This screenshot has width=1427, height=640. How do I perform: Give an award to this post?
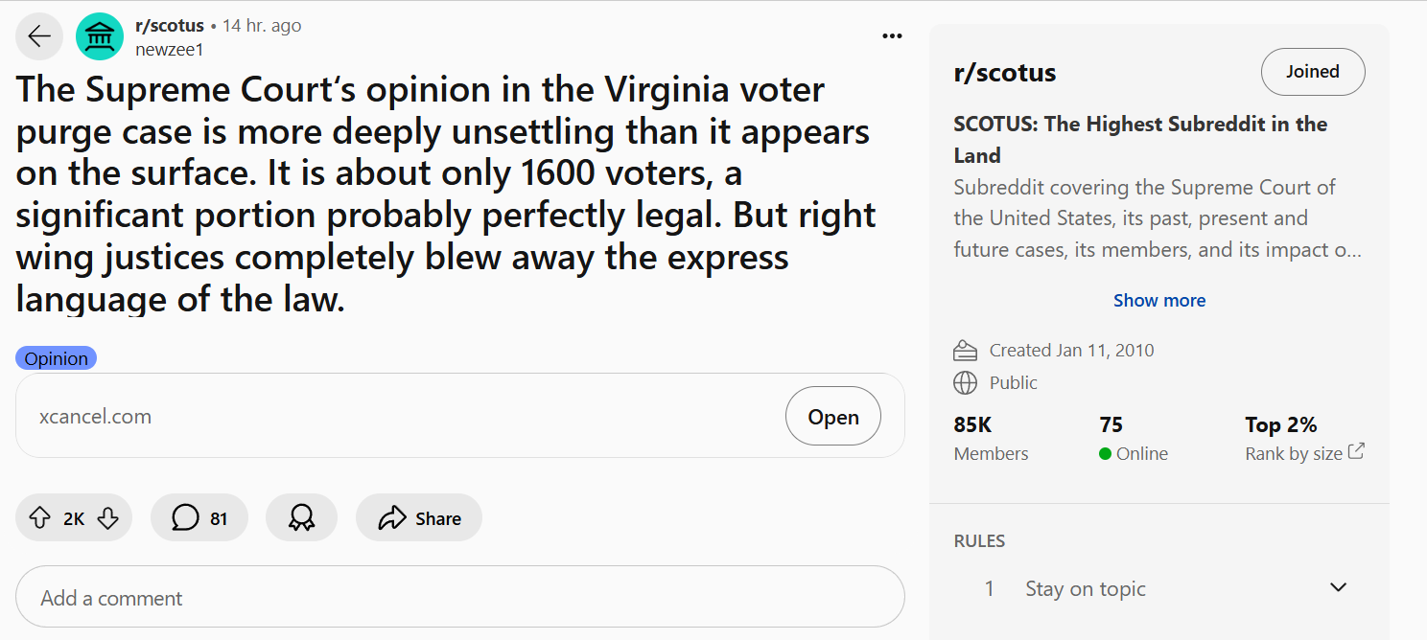[x=301, y=518]
